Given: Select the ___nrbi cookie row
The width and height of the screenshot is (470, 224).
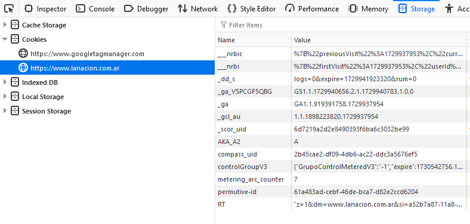Looking at the screenshot, I should [342, 67].
